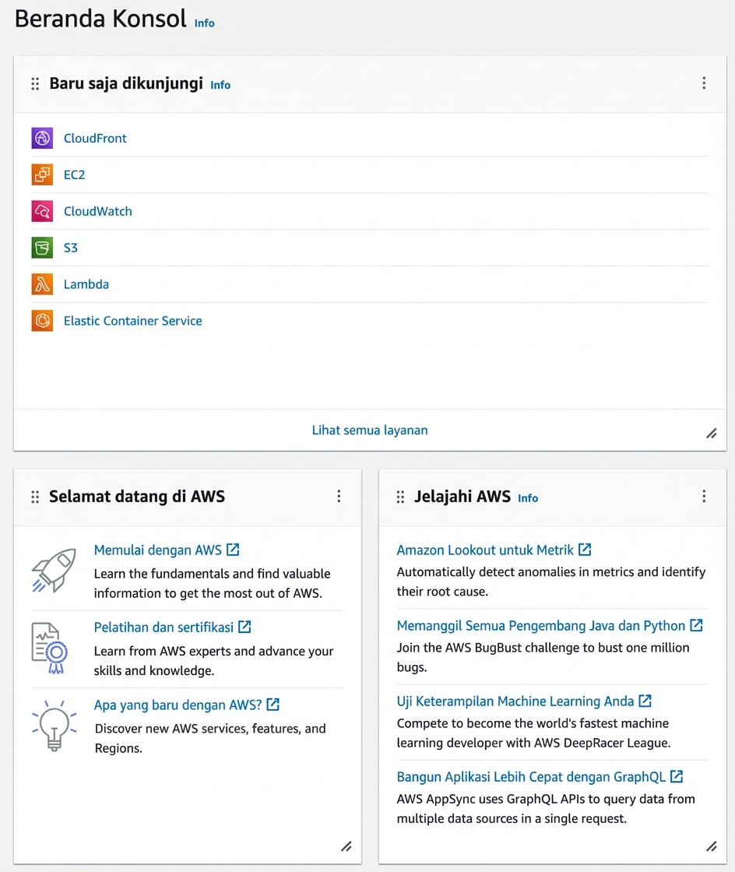Click the resize handle of Jelajahi AWS widget
Screen dimensions: 735x872
[x=711, y=846]
